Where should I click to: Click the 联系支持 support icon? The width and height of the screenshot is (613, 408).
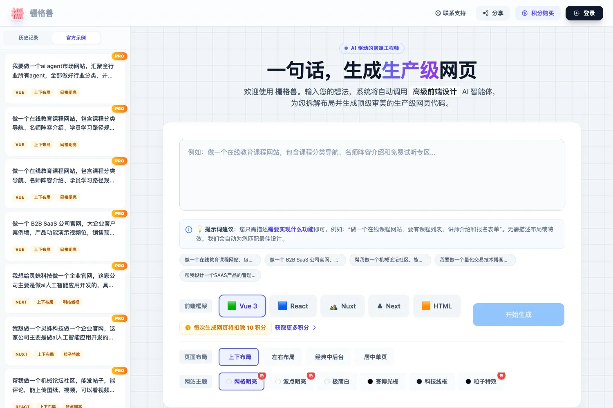[x=438, y=13]
